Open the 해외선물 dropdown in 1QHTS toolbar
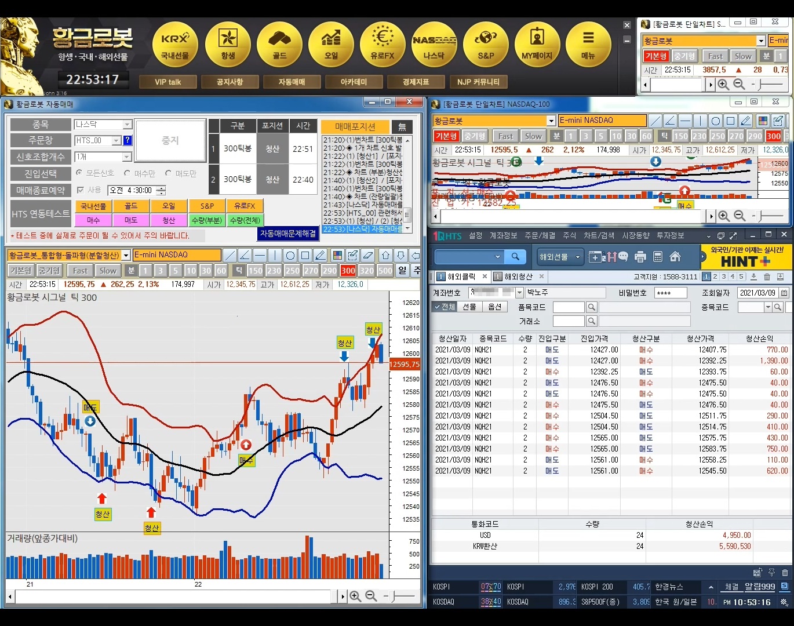Screen dimensions: 794x626 point(560,256)
